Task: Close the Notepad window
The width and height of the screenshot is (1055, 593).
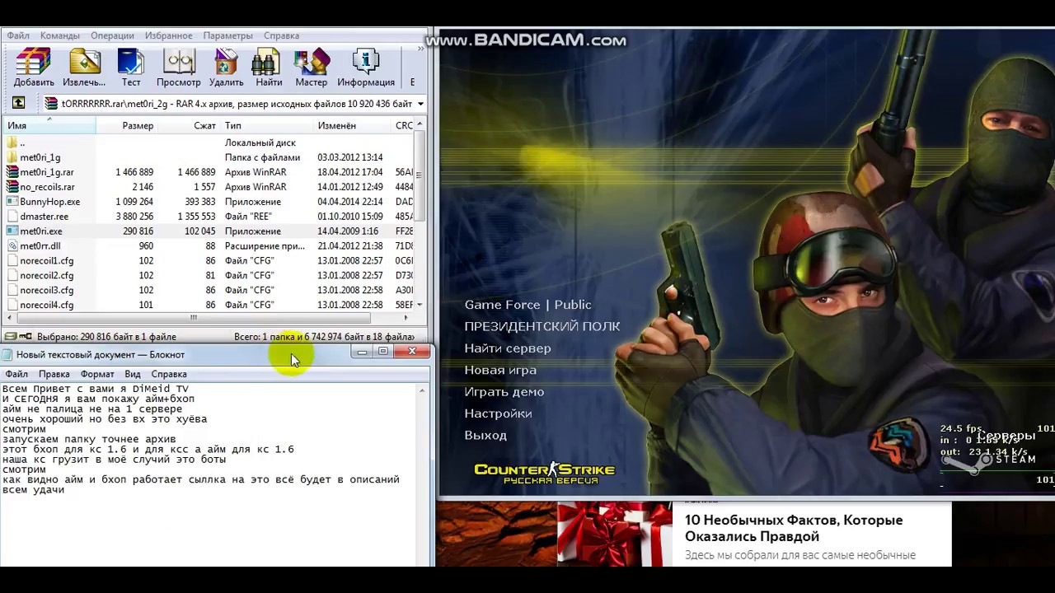Action: (x=412, y=353)
